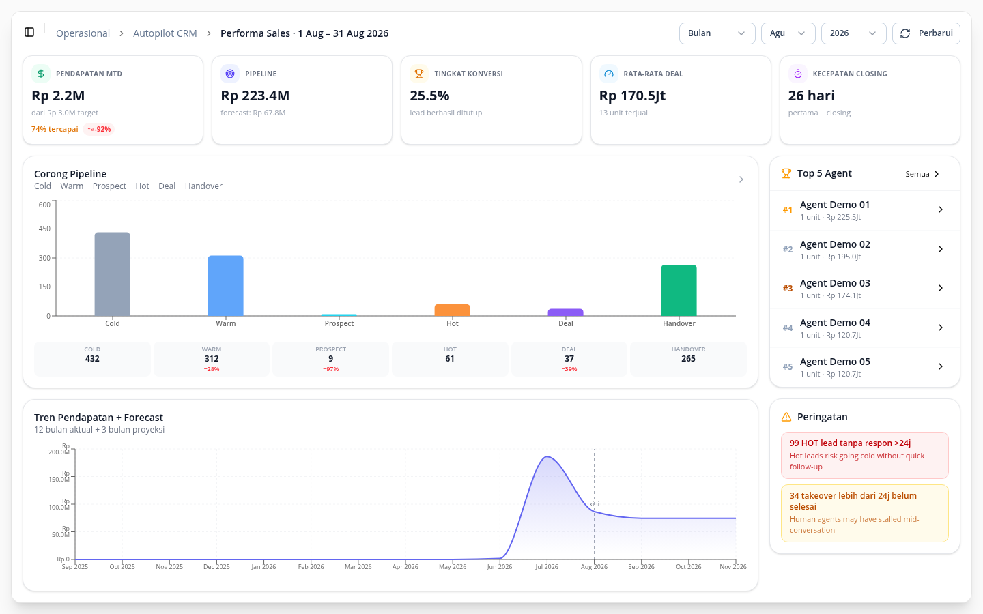This screenshot has width=983, height=614.
Task: Click the Rp 223.4M pipeline value
Action: coord(255,96)
